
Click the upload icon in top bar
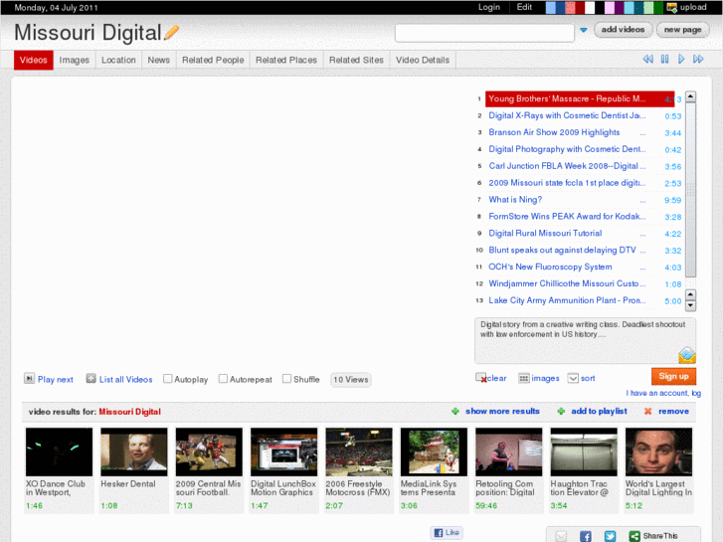pyautogui.click(x=672, y=7)
